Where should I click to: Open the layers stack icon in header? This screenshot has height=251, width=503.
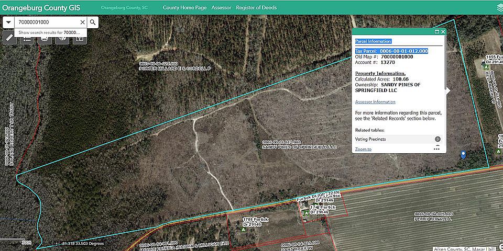[499, 8]
